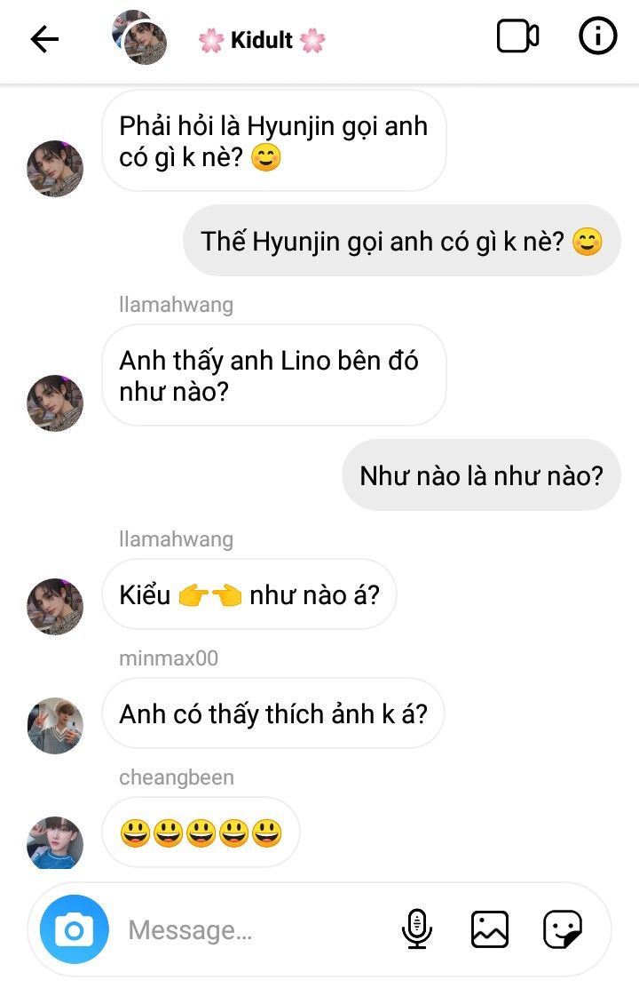This screenshot has height=988, width=639.
Task: Open conversation info details
Action: [597, 37]
